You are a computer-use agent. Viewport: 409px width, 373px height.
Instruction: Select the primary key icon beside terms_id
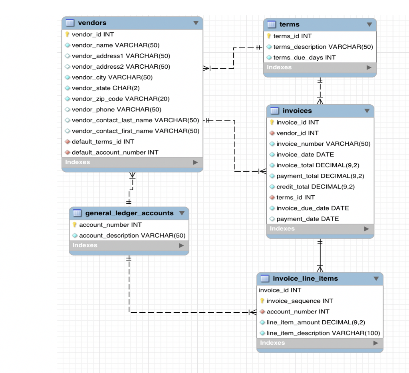pyautogui.click(x=269, y=36)
